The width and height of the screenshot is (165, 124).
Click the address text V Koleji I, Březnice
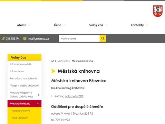72,113
